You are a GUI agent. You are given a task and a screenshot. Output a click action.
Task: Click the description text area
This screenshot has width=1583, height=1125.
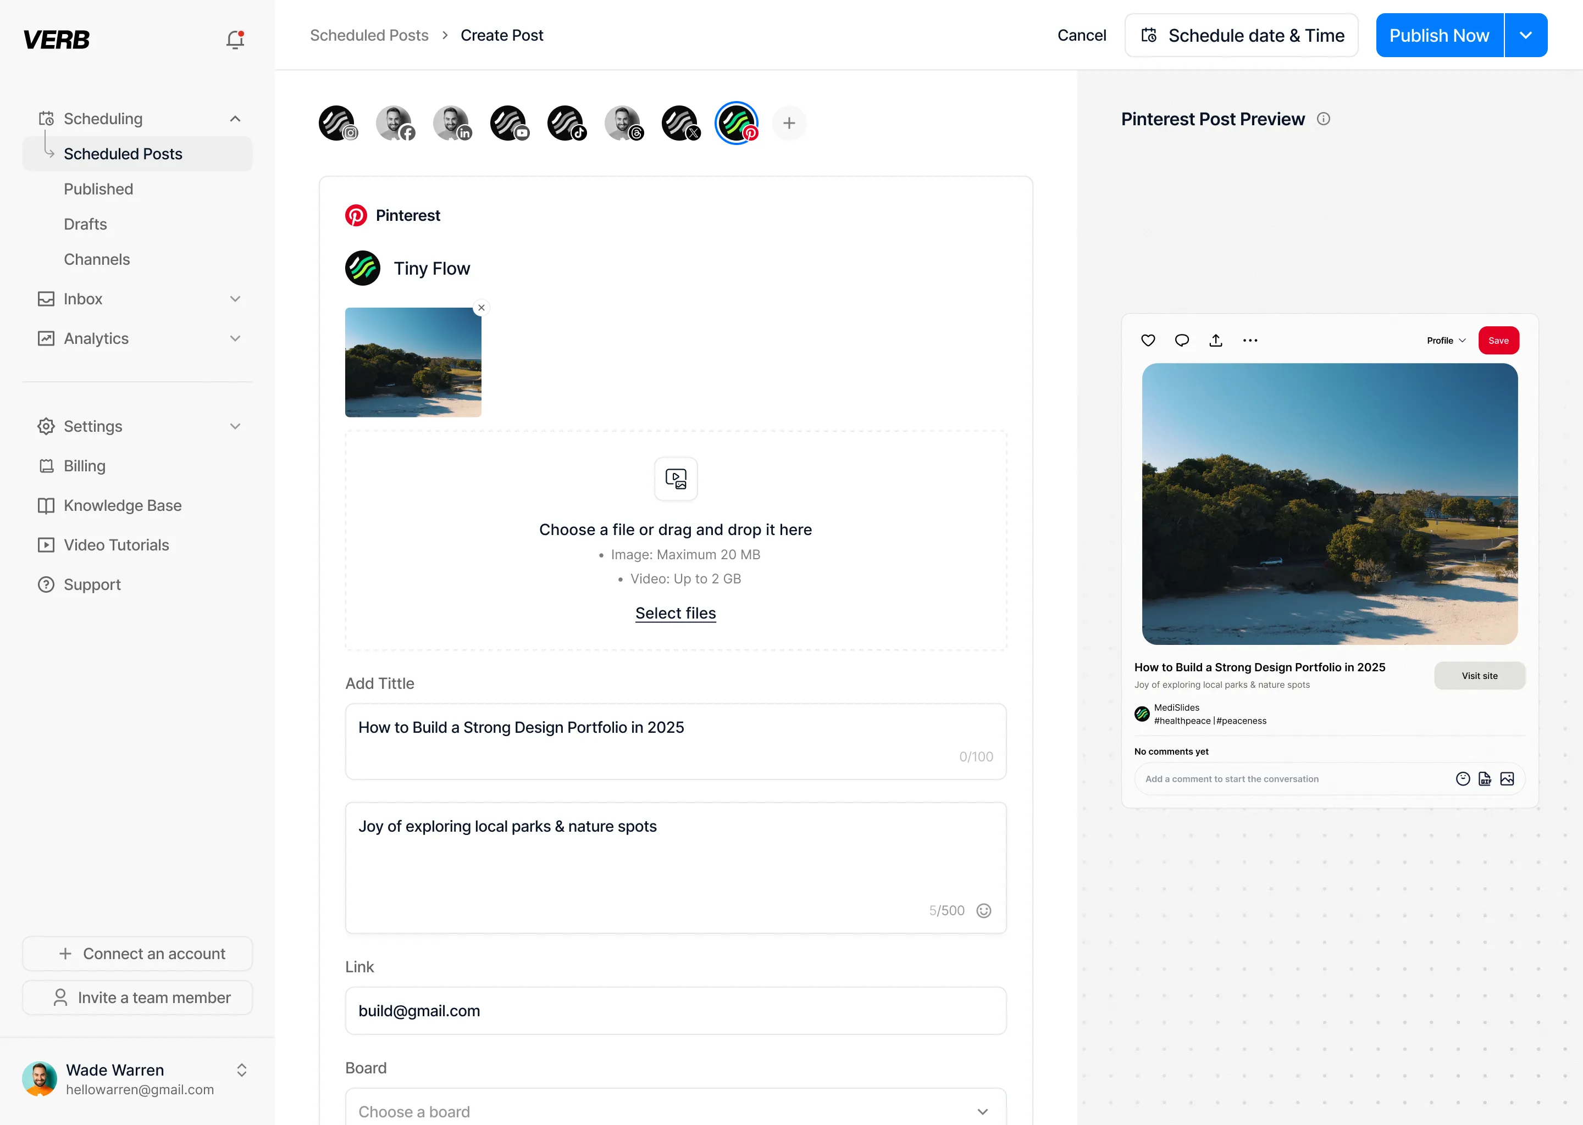[x=676, y=868]
